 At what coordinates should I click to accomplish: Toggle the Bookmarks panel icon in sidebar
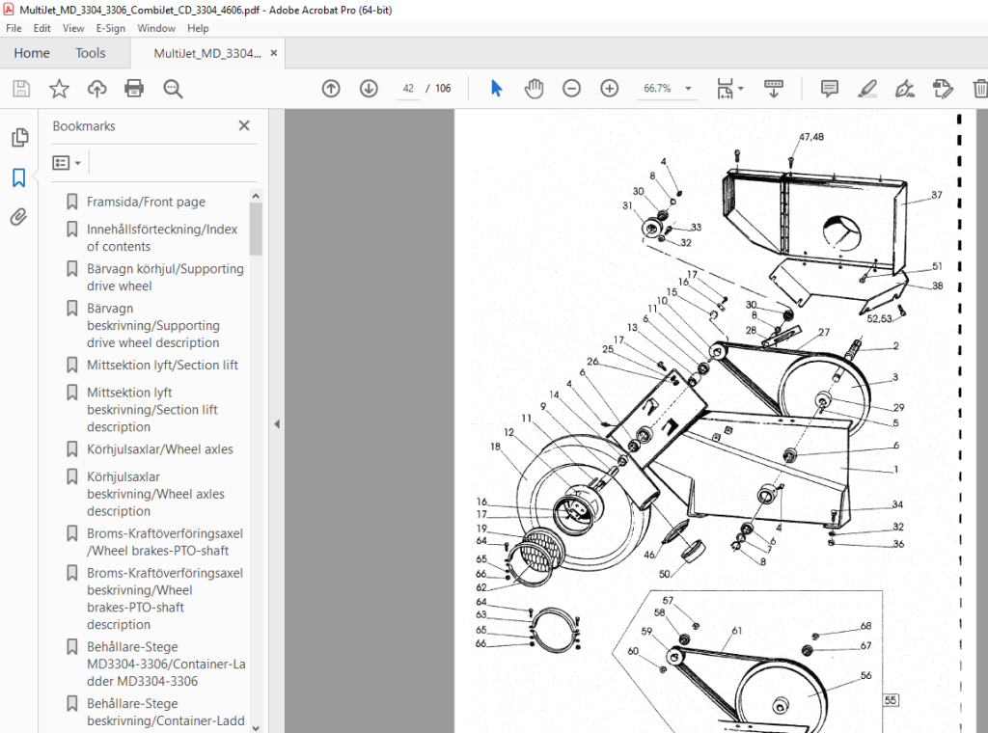pyautogui.click(x=19, y=177)
